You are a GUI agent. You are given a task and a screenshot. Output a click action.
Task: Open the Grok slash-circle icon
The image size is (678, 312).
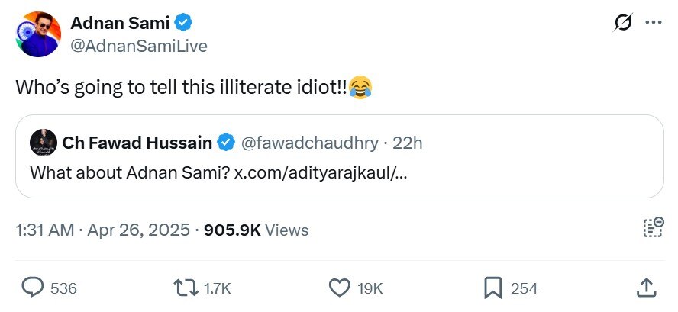point(622,23)
